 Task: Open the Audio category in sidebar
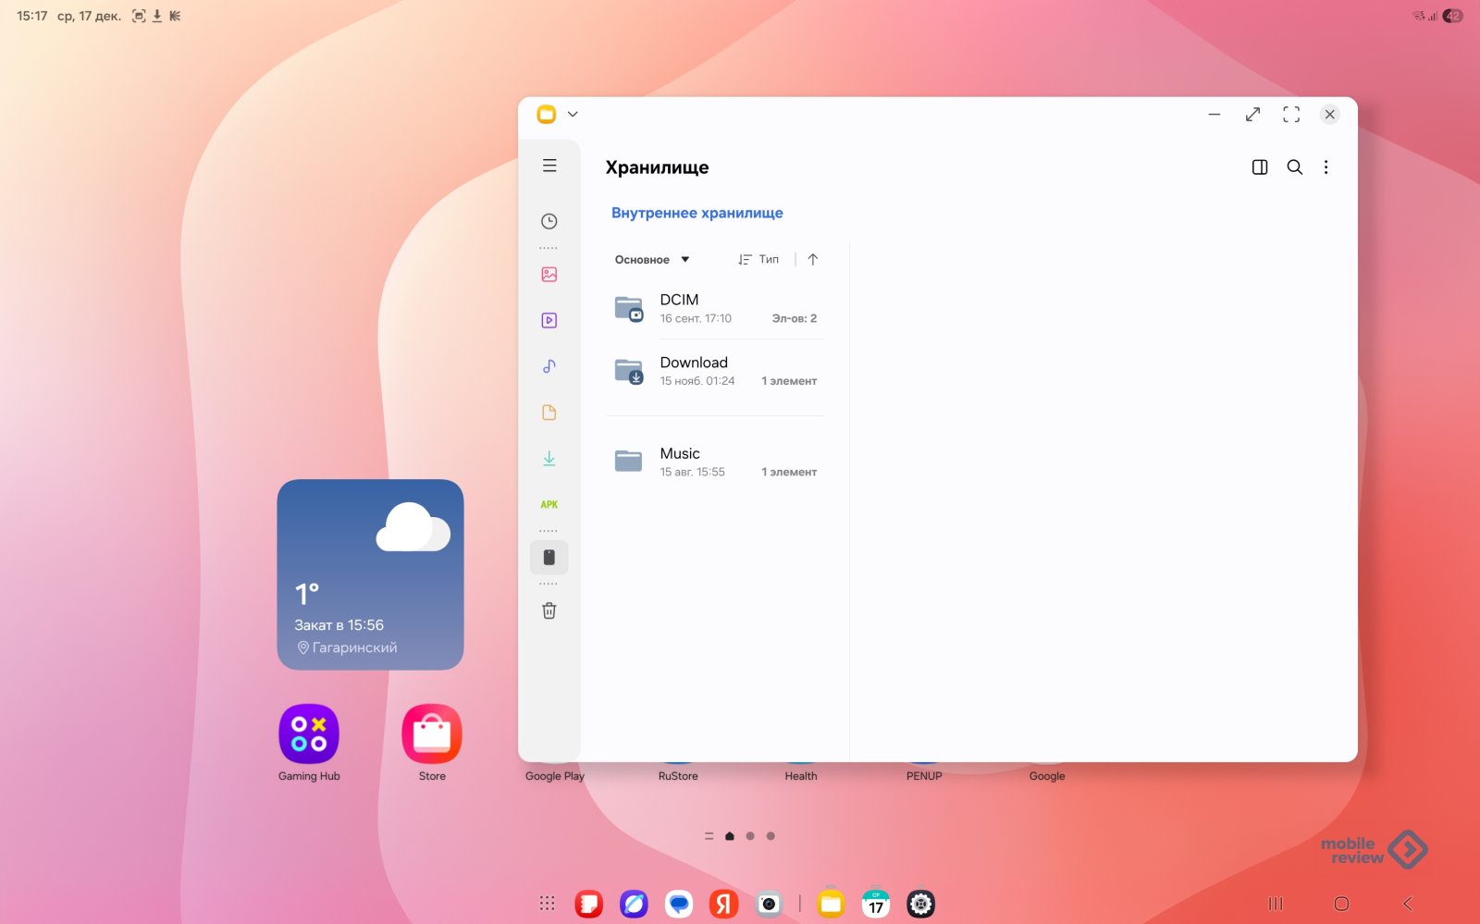549,366
